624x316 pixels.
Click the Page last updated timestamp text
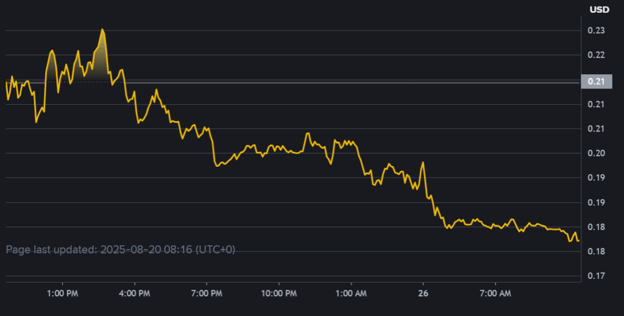click(x=121, y=250)
